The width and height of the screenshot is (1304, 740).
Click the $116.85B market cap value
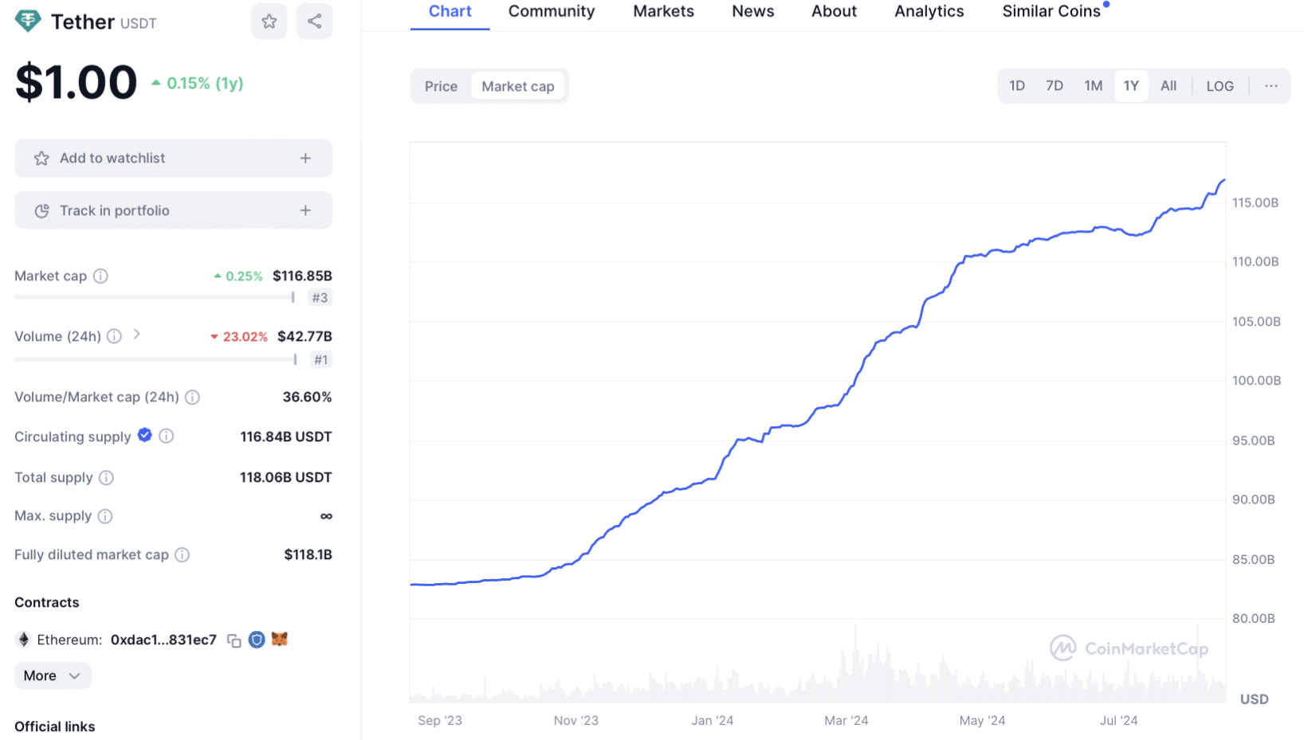tap(302, 276)
